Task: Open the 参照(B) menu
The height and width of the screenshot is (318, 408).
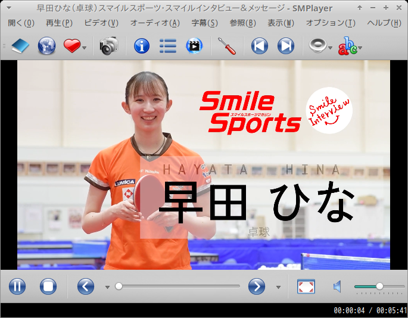Action: point(243,23)
